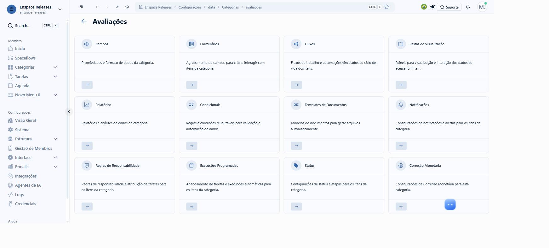The height and width of the screenshot is (248, 549).
Task: Open Formulários via its arrow button
Action: coord(192,85)
